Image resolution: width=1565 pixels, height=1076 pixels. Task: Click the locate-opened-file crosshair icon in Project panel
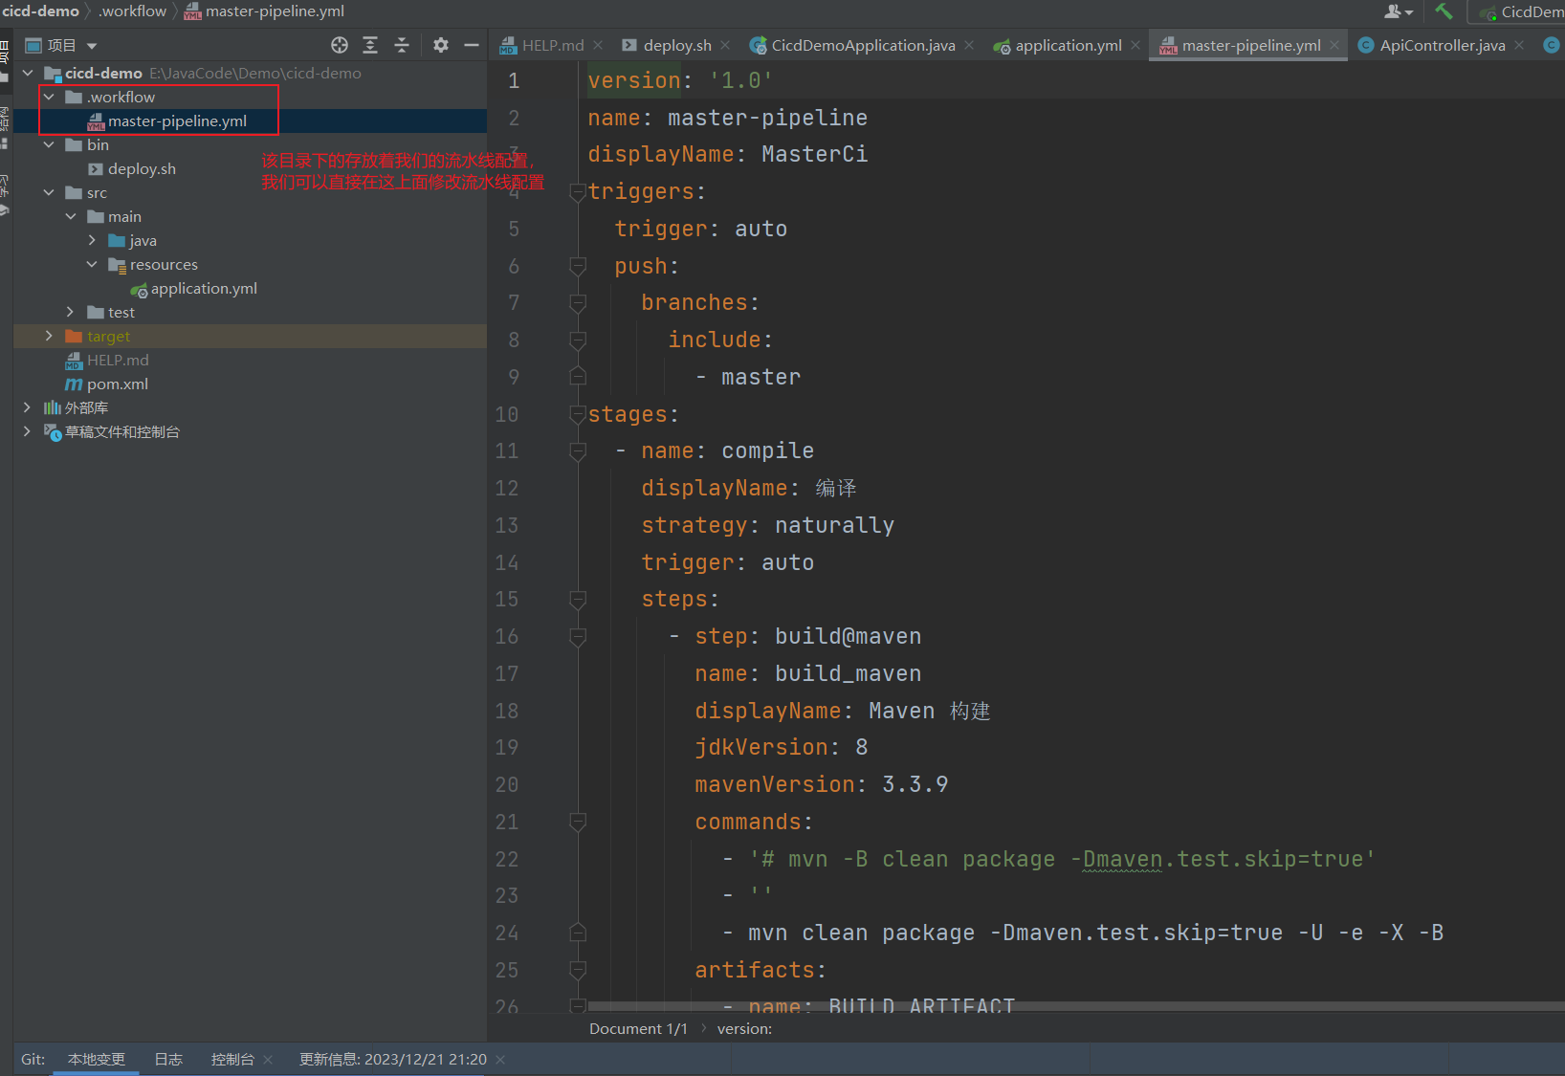(x=340, y=45)
